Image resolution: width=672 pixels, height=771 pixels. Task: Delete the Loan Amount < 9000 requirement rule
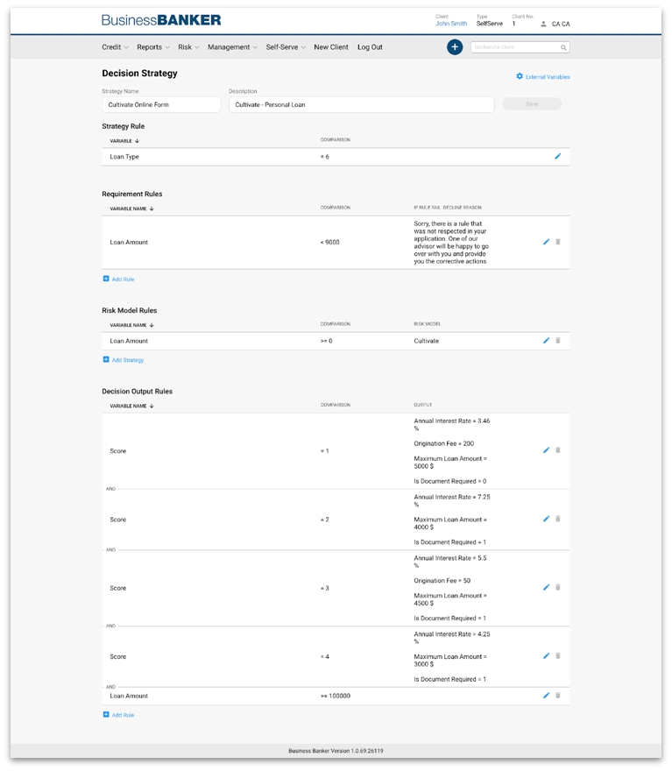tap(558, 242)
